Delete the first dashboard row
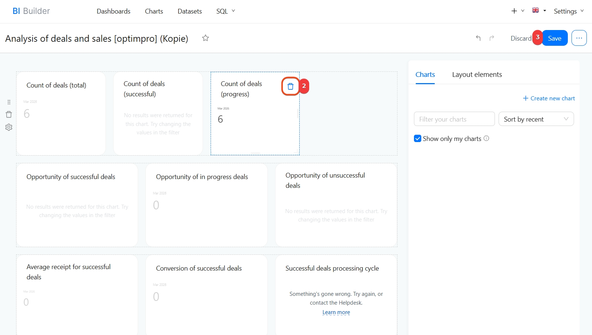This screenshot has height=335, width=592. click(x=9, y=115)
